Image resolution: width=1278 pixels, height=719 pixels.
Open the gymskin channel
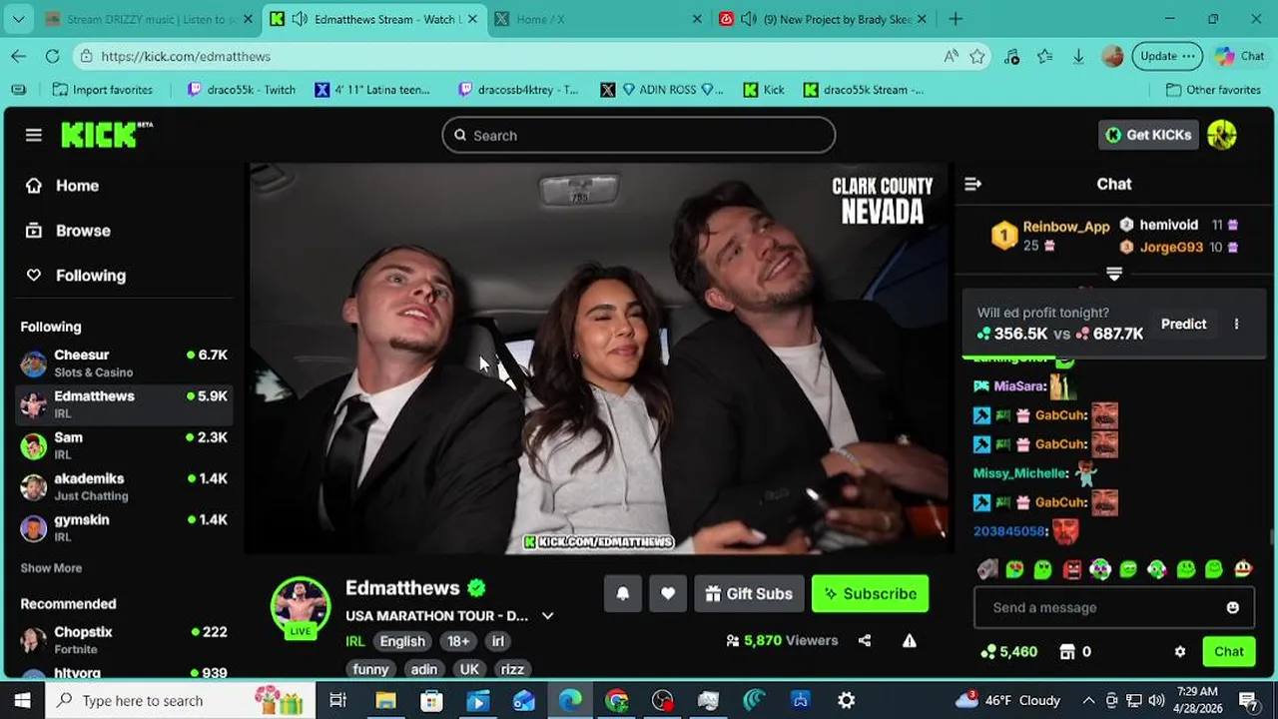tap(124, 527)
